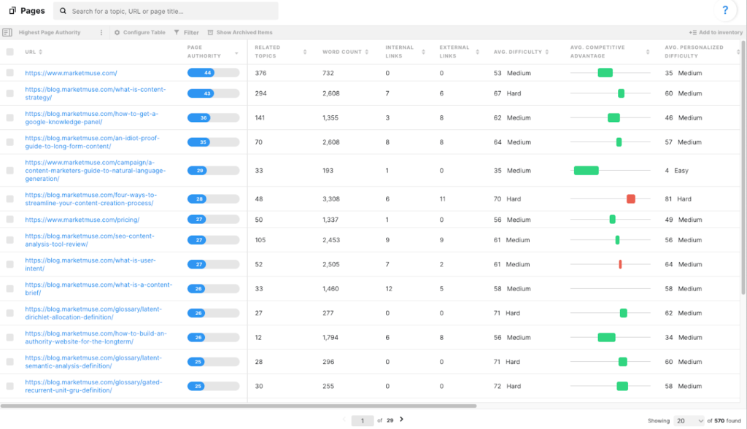Sort by Word Count column arrows

[x=367, y=52]
